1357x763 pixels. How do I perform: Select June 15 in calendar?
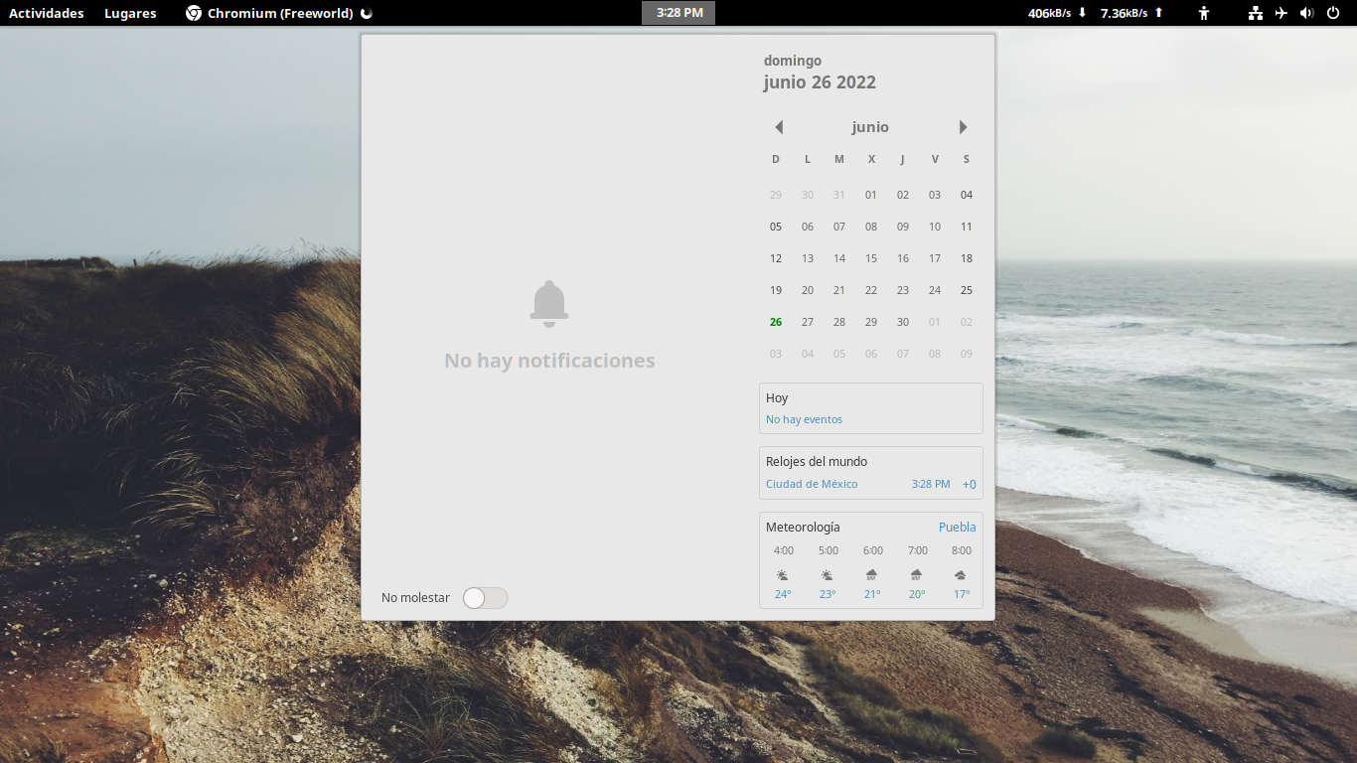pyautogui.click(x=871, y=258)
